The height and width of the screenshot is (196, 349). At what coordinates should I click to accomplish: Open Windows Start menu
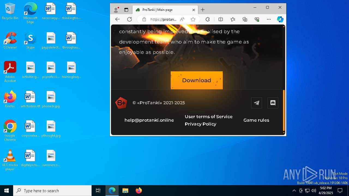(7, 191)
